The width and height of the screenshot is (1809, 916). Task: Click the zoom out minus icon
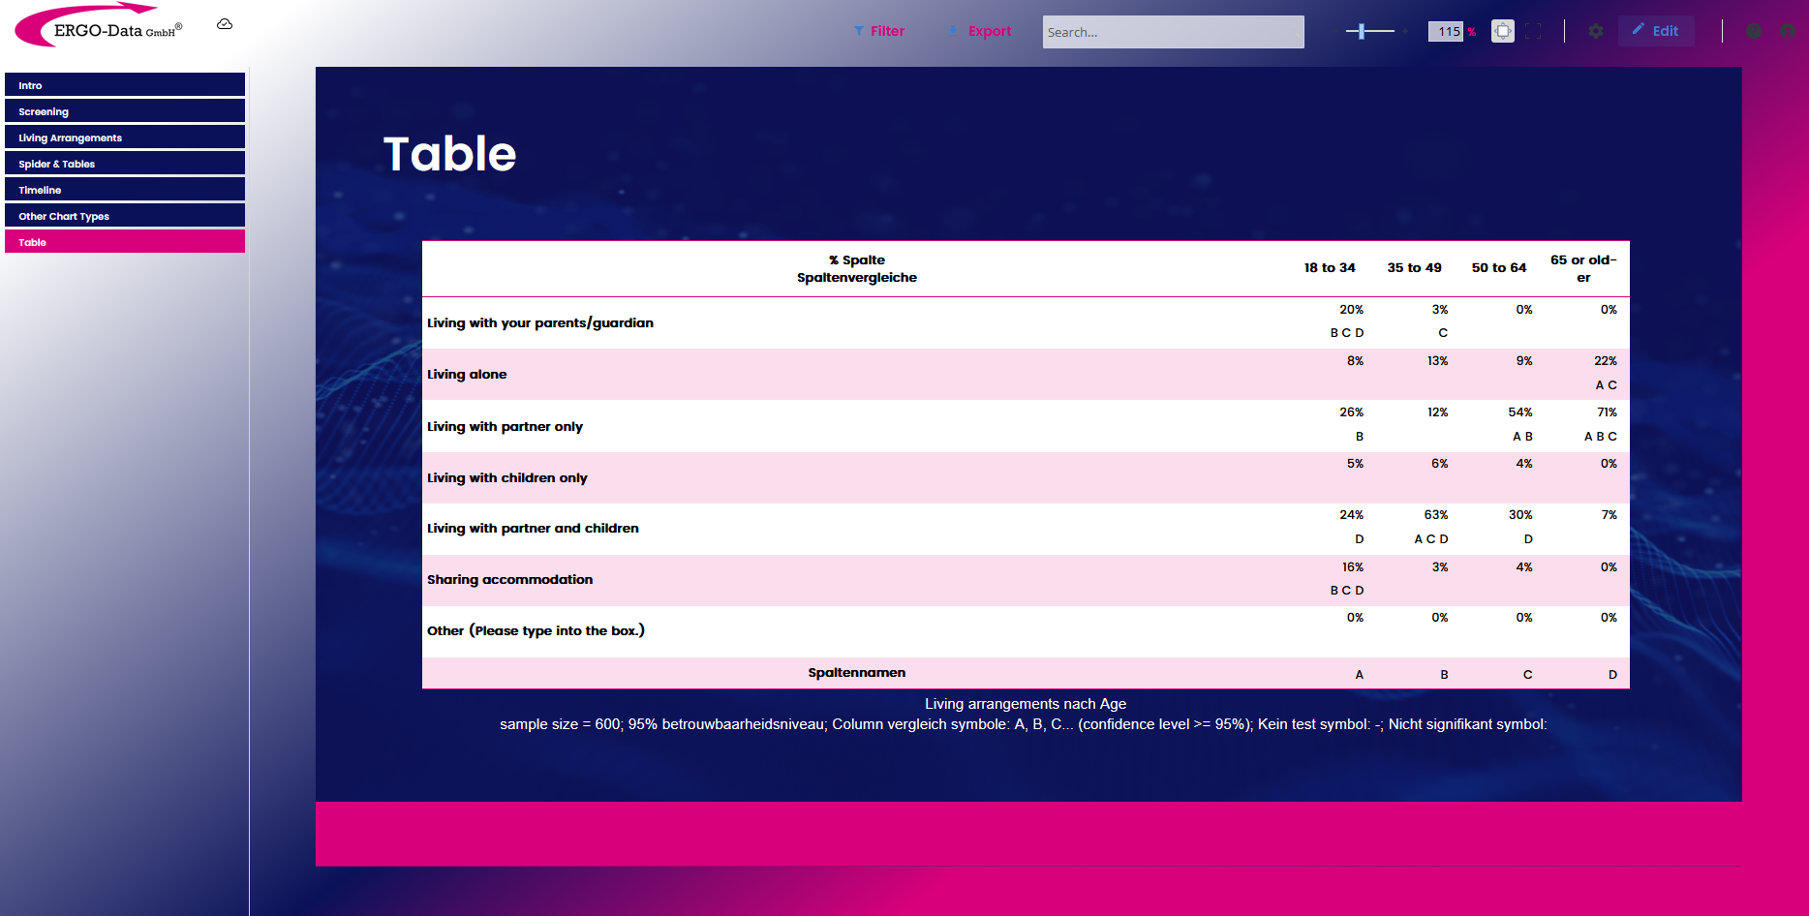1336,31
